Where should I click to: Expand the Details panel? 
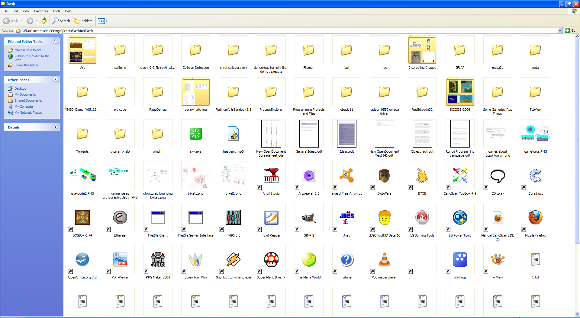click(55, 127)
